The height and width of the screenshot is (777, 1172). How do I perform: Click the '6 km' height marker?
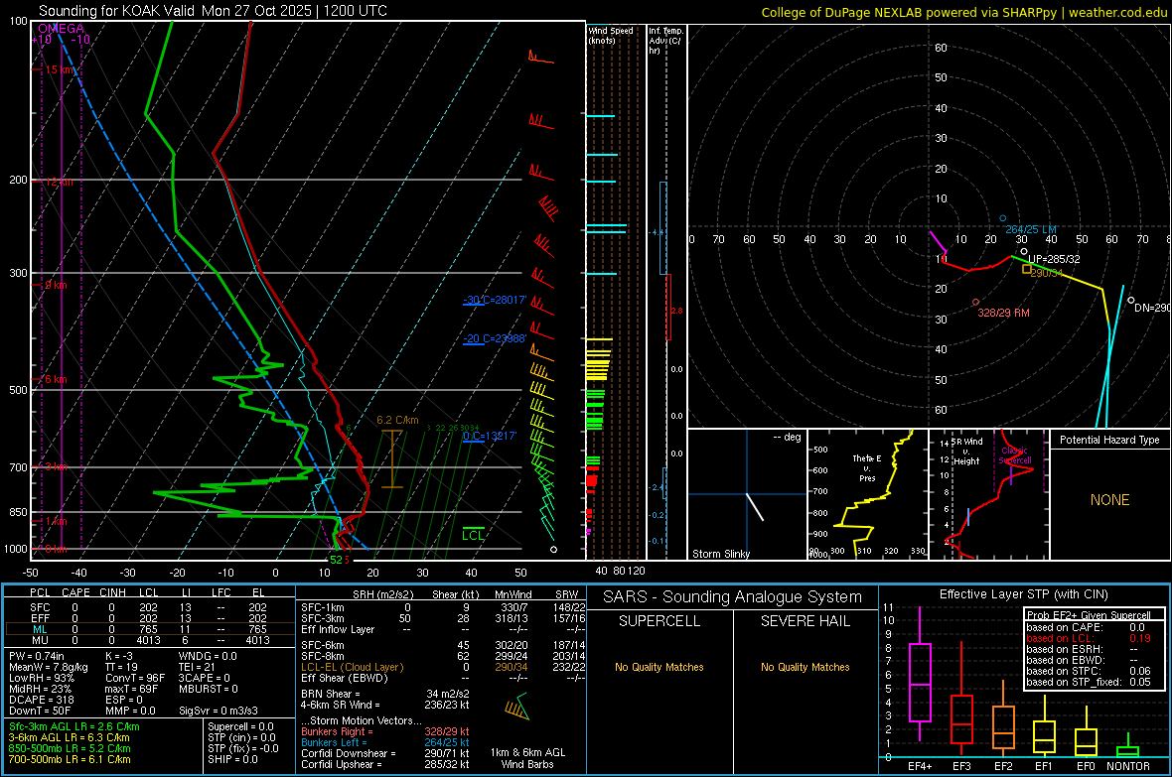click(55, 379)
